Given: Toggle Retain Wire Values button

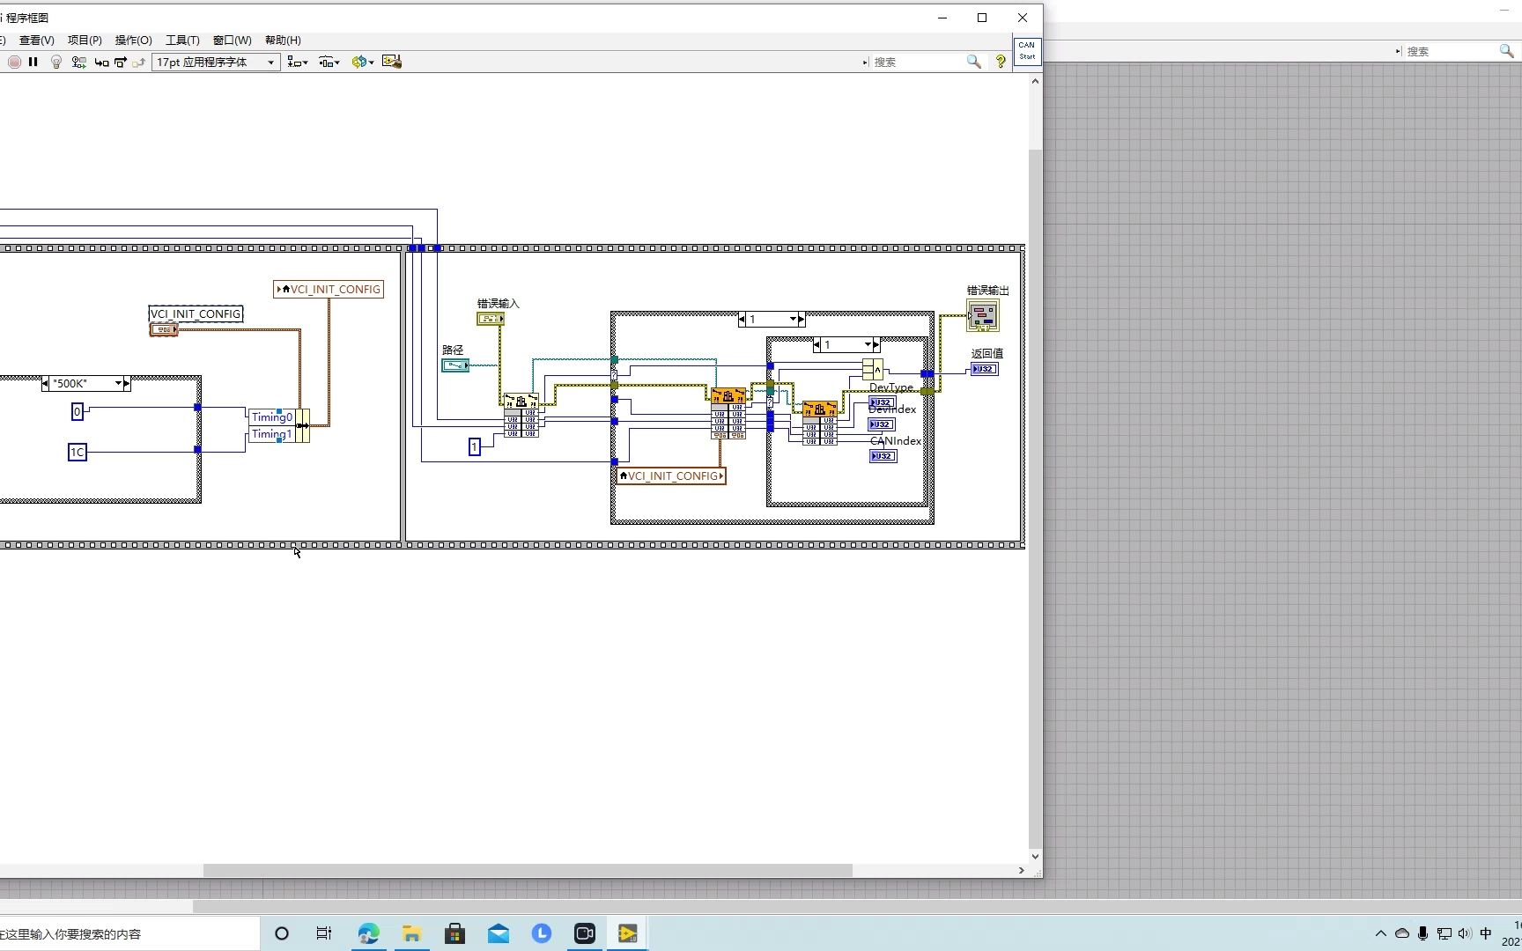Looking at the screenshot, I should pyautogui.click(x=78, y=62).
